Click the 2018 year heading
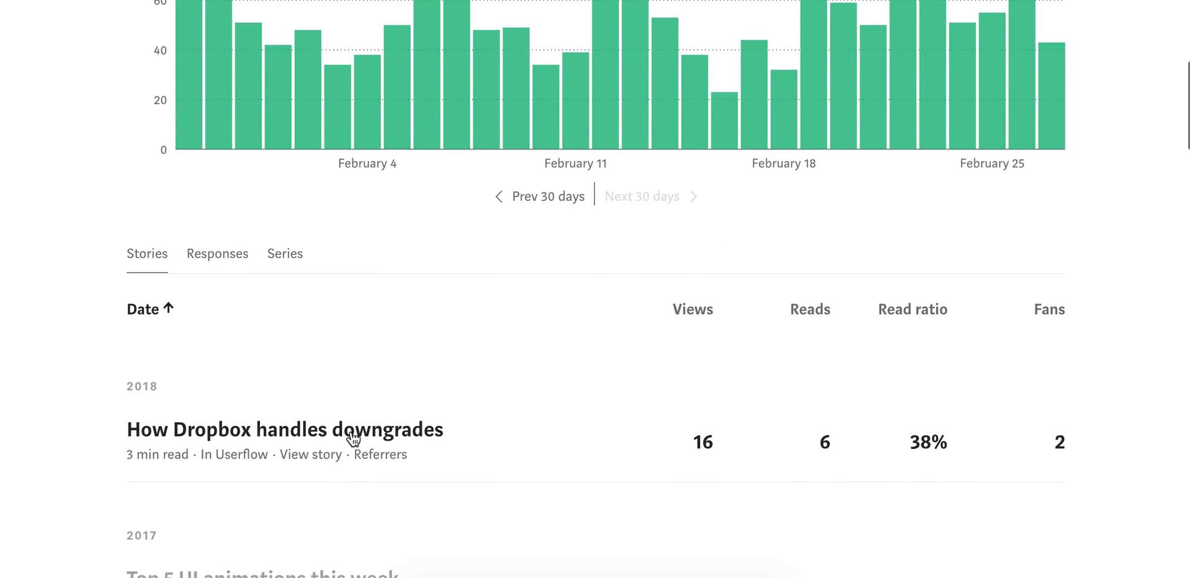Screen dimensions: 1190x578 tap(142, 386)
